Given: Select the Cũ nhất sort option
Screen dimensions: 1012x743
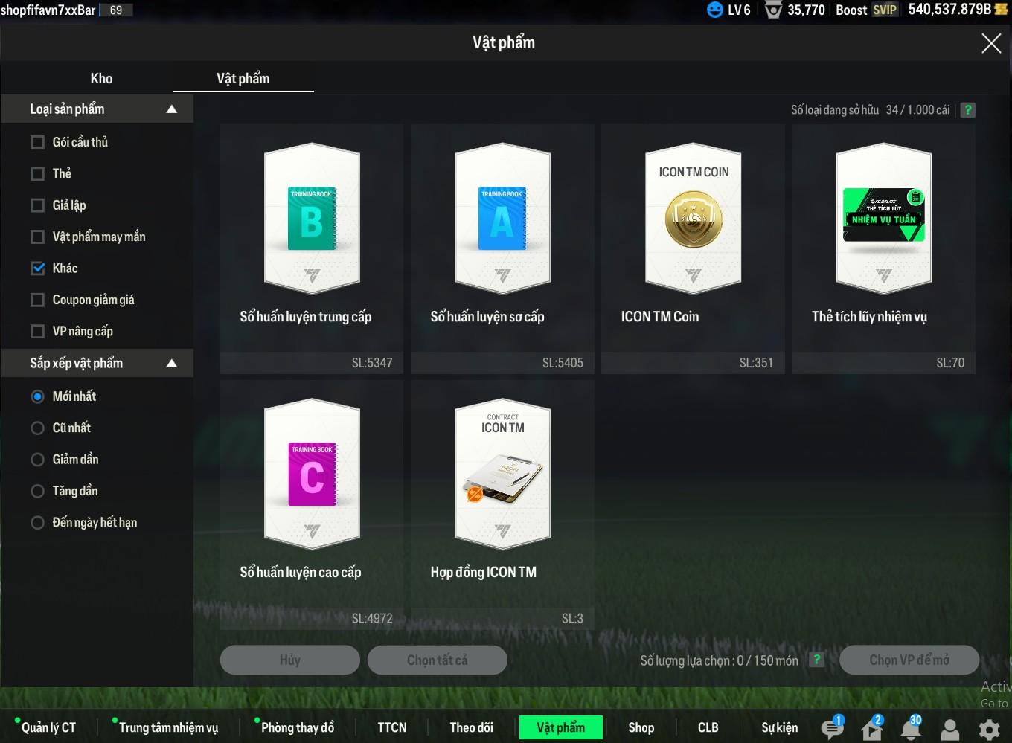Looking at the screenshot, I should (x=38, y=428).
